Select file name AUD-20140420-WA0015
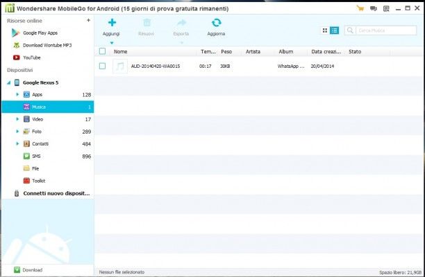425x277 pixels. tap(156, 66)
